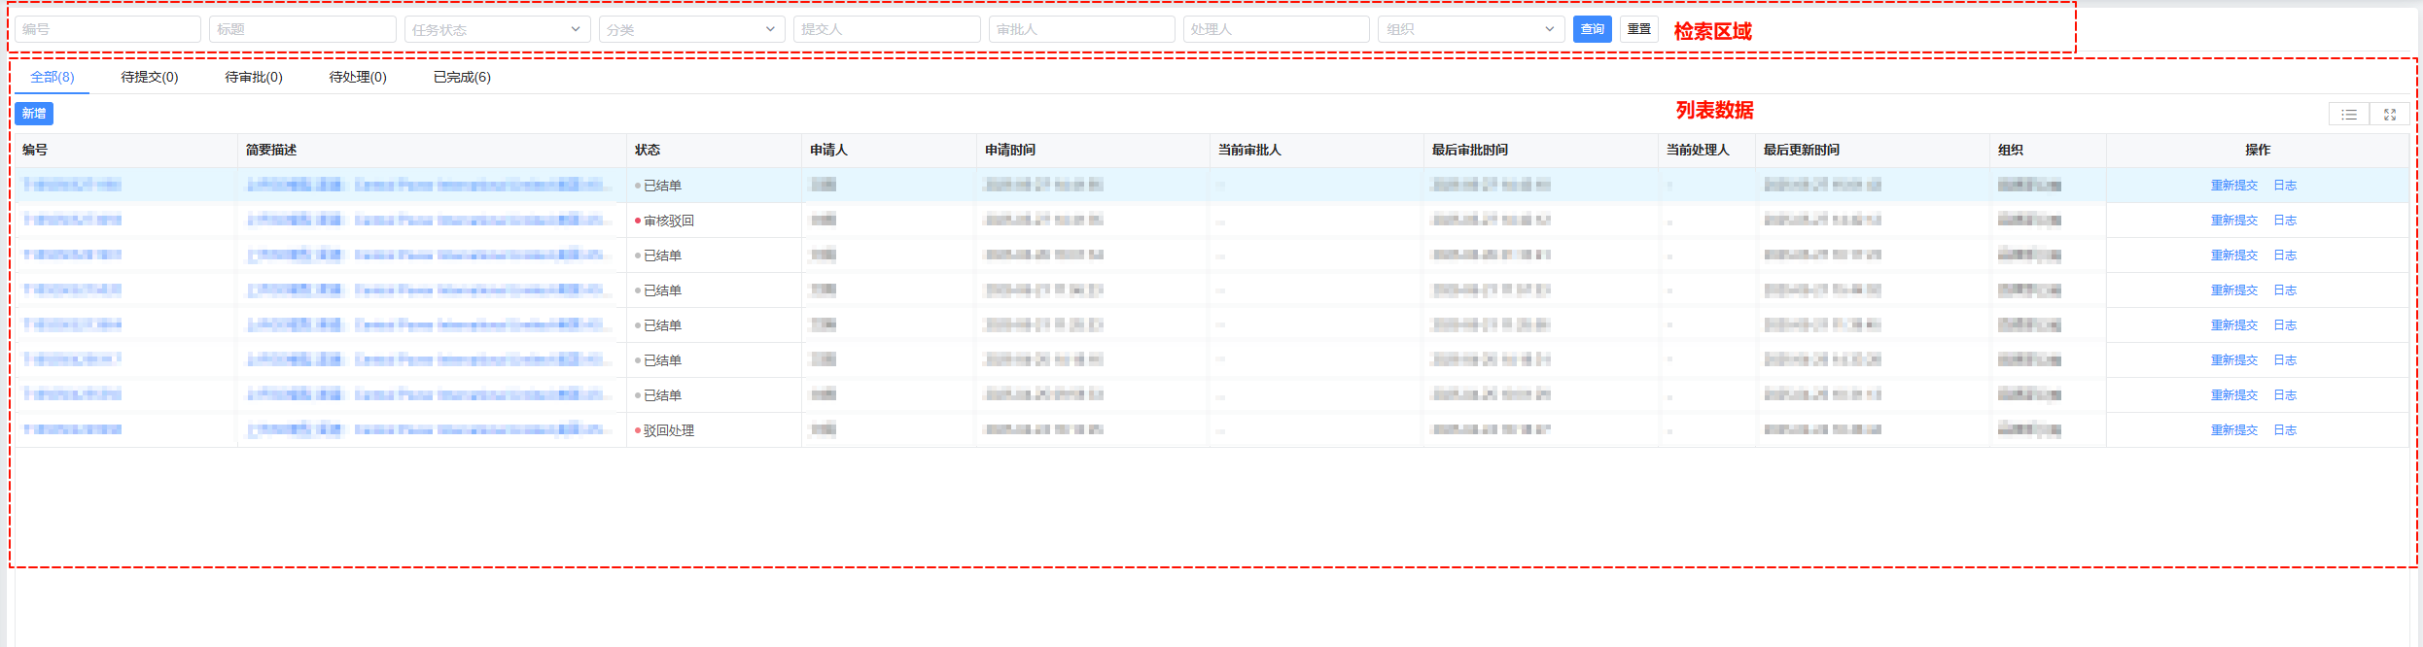Viewport: 2423px width, 647px height.
Task: Click into the 标题 search field
Action: [301, 29]
